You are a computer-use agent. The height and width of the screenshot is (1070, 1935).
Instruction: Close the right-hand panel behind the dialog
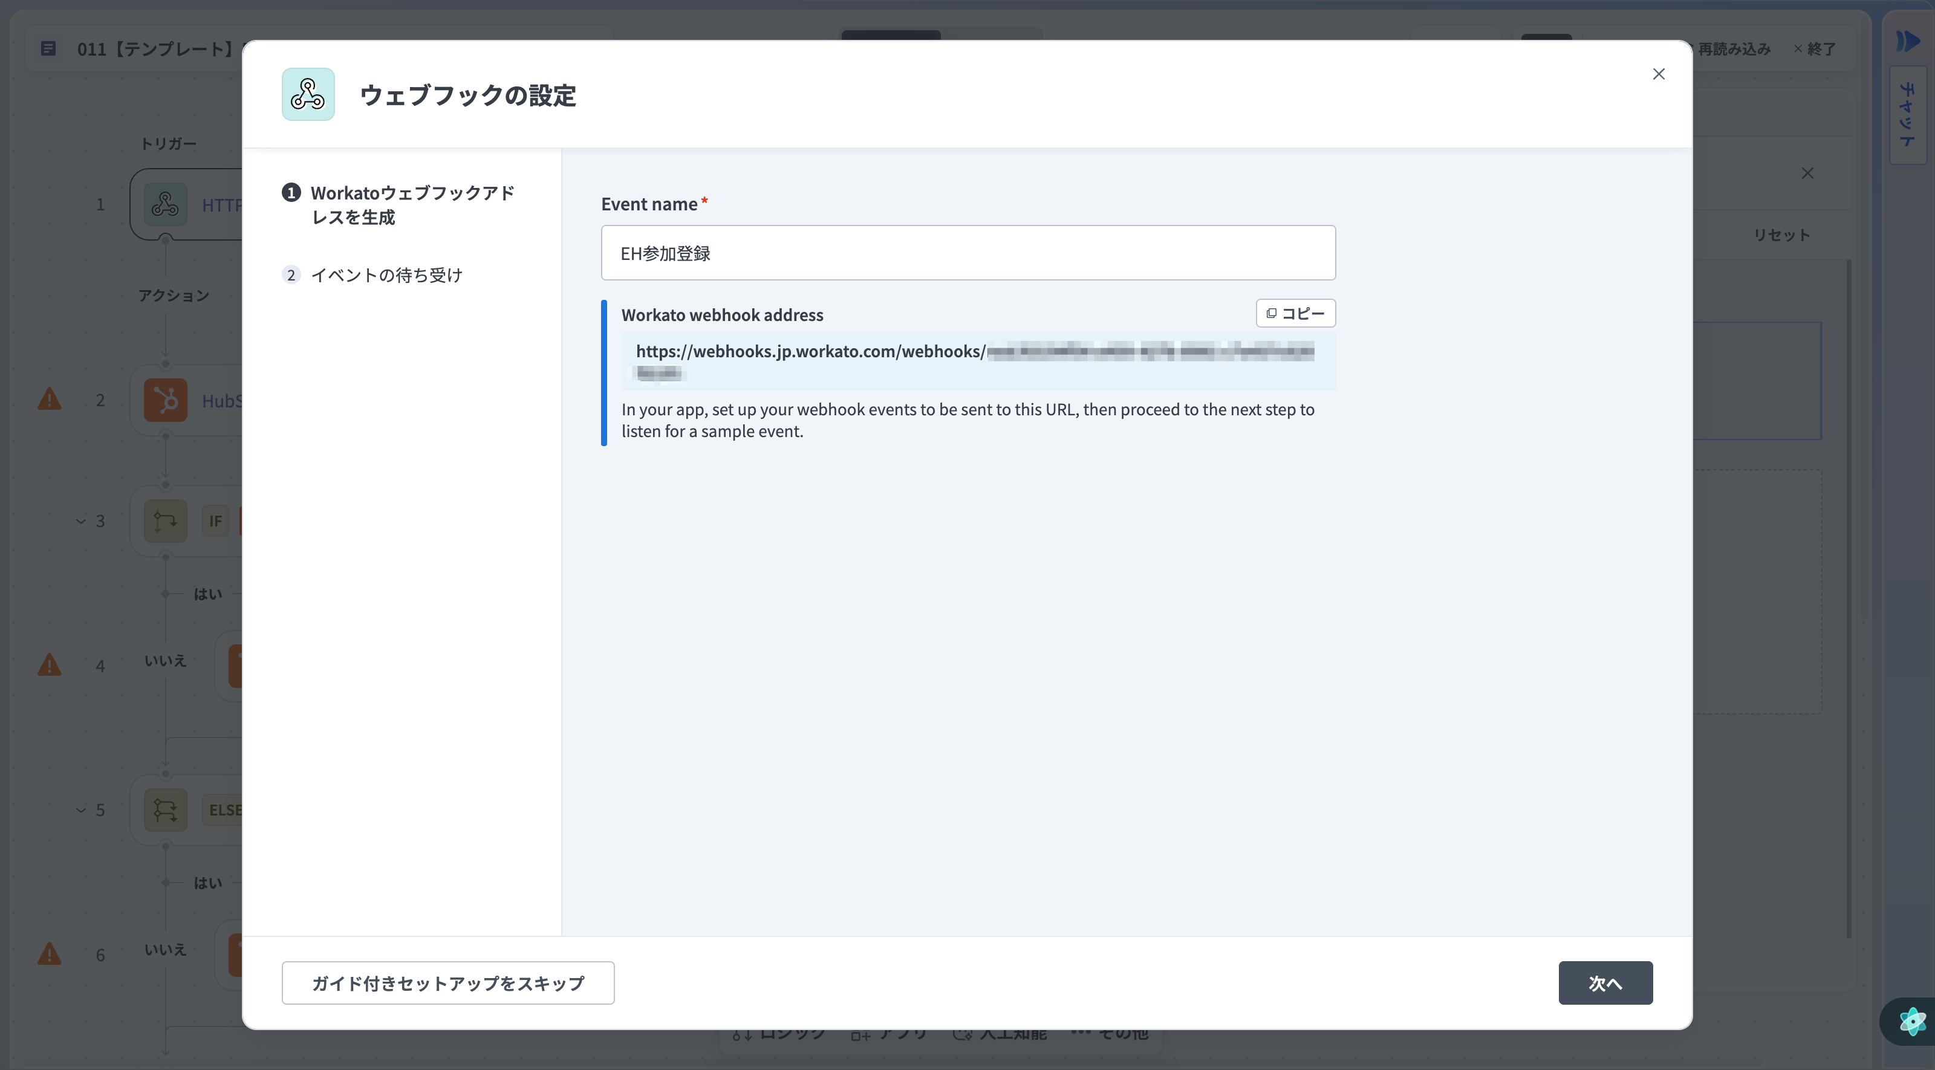pyautogui.click(x=1807, y=173)
